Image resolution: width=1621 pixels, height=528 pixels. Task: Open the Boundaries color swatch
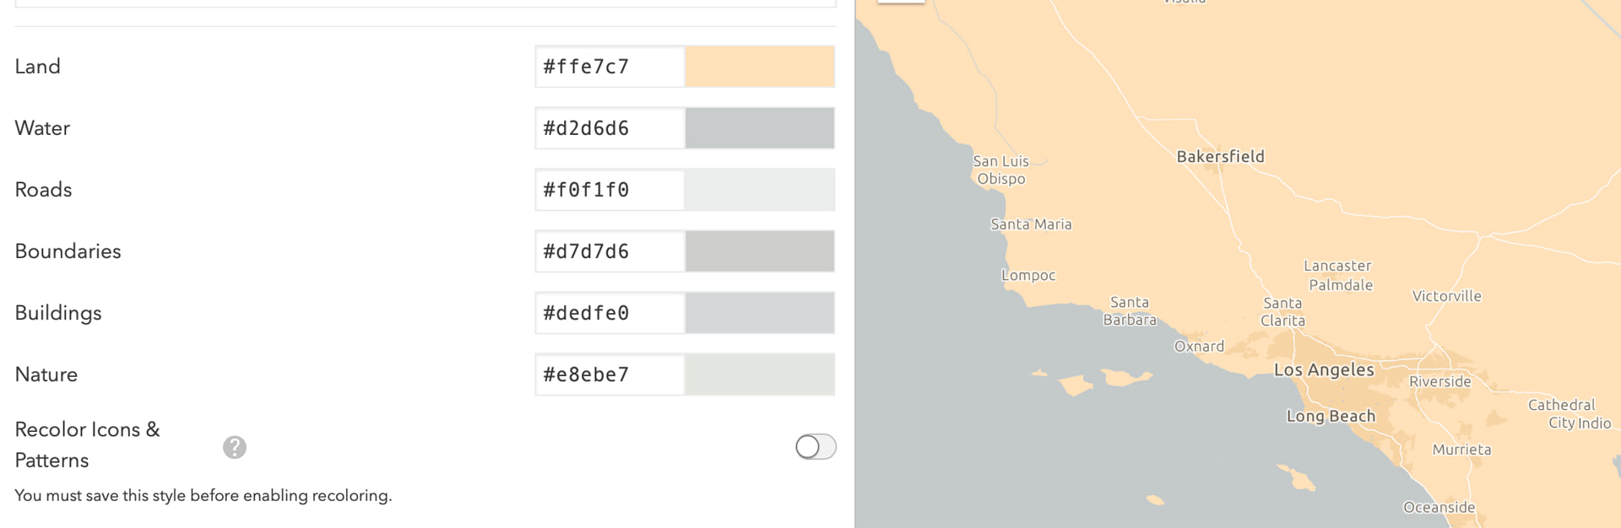(x=760, y=251)
